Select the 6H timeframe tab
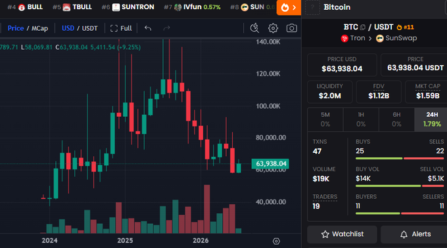447x248 pixels. pos(396,119)
